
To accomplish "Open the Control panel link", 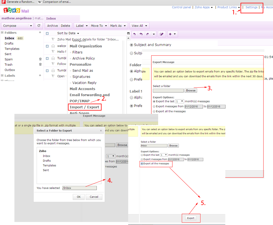I will pos(181,7).
